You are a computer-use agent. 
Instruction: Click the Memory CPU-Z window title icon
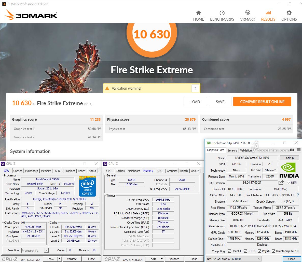105,164
